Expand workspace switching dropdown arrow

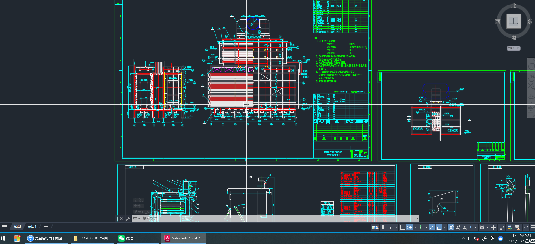click(x=488, y=227)
